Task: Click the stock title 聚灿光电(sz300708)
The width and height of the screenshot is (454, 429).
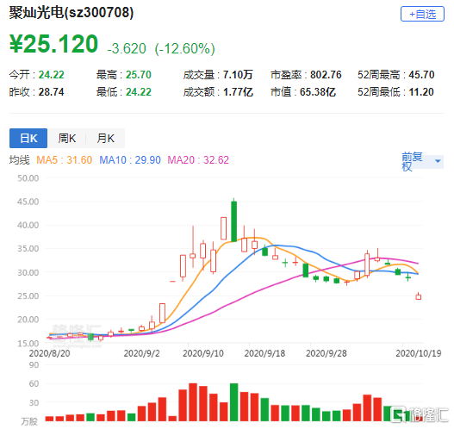Action: [x=72, y=12]
